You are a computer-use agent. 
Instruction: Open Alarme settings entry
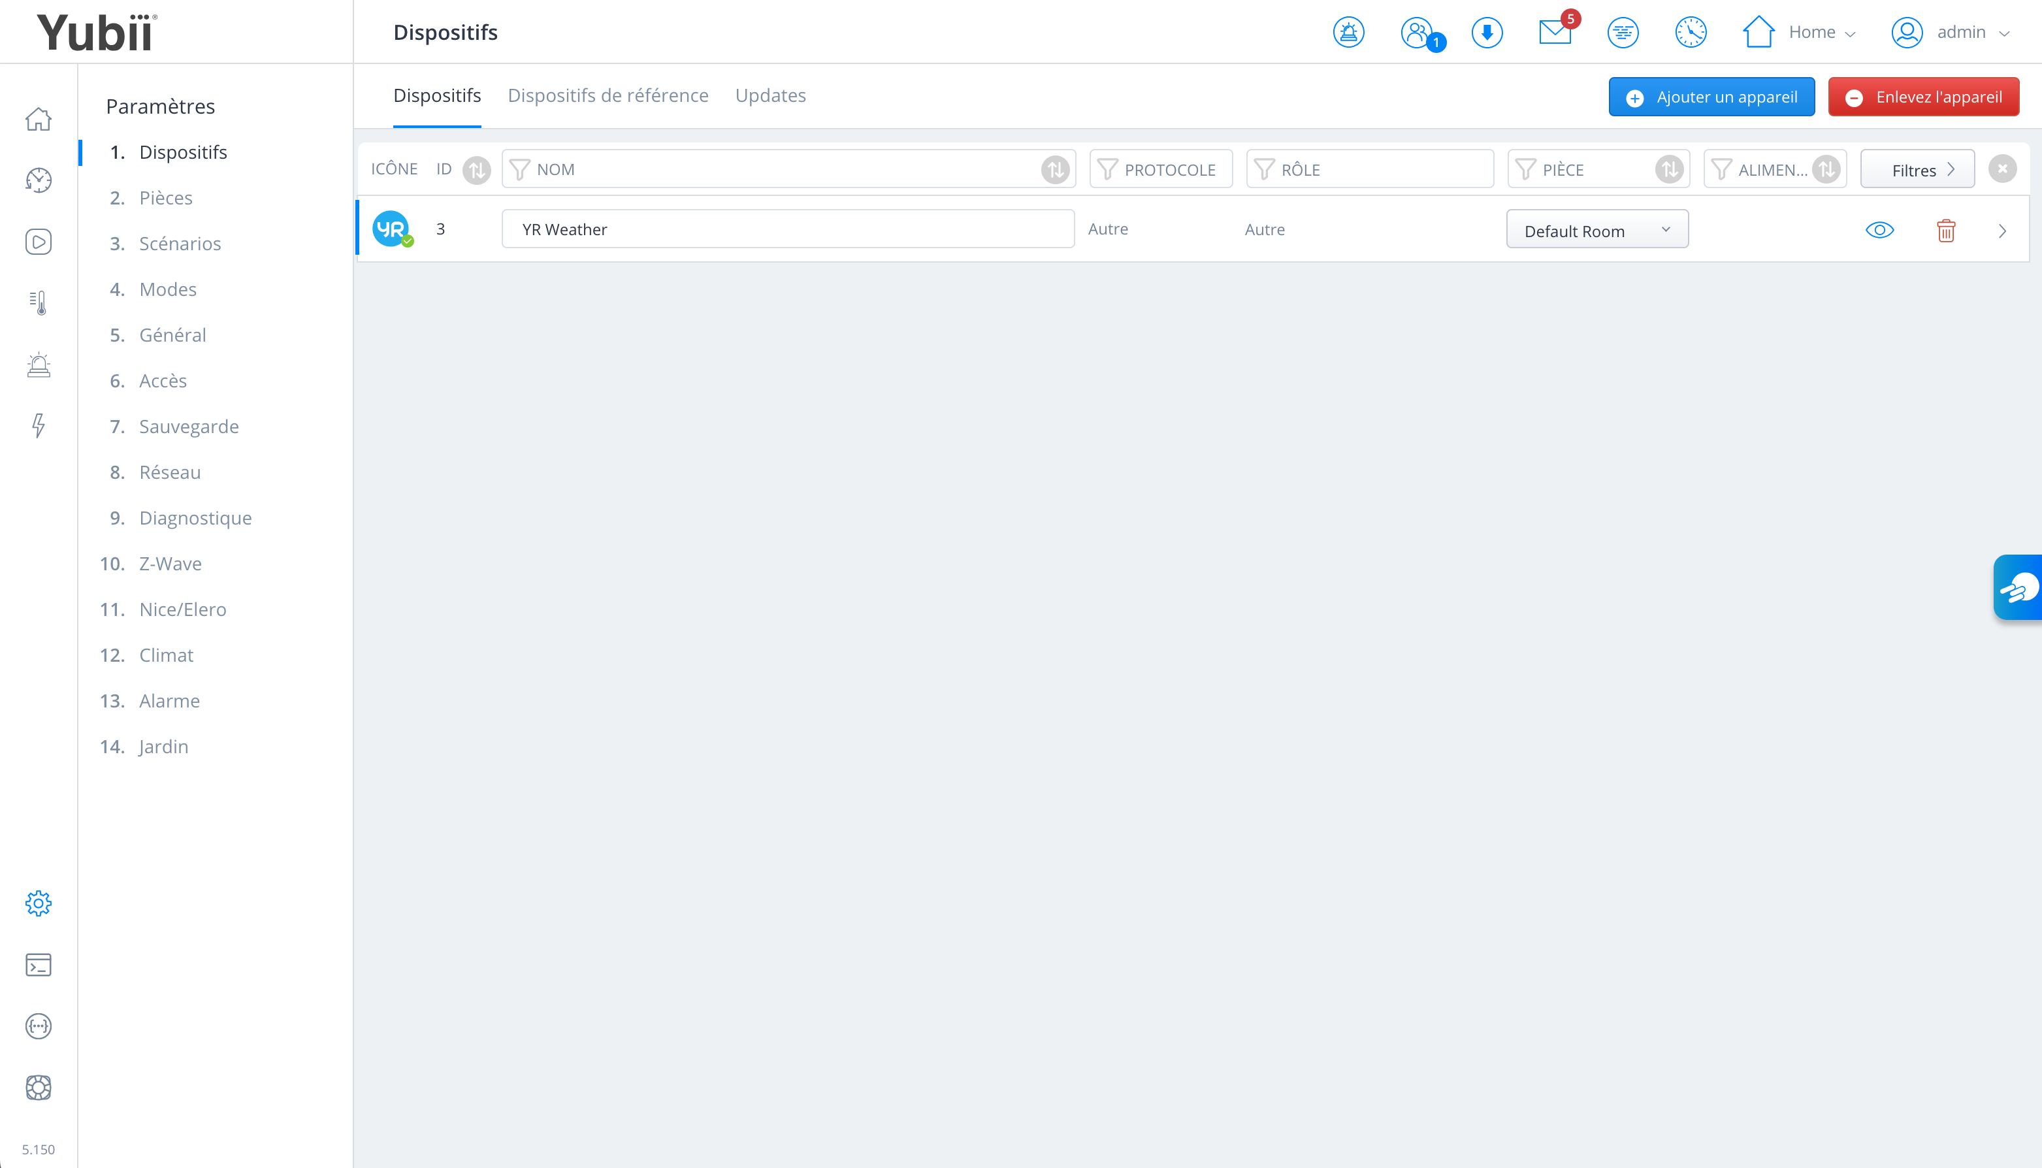[169, 700]
